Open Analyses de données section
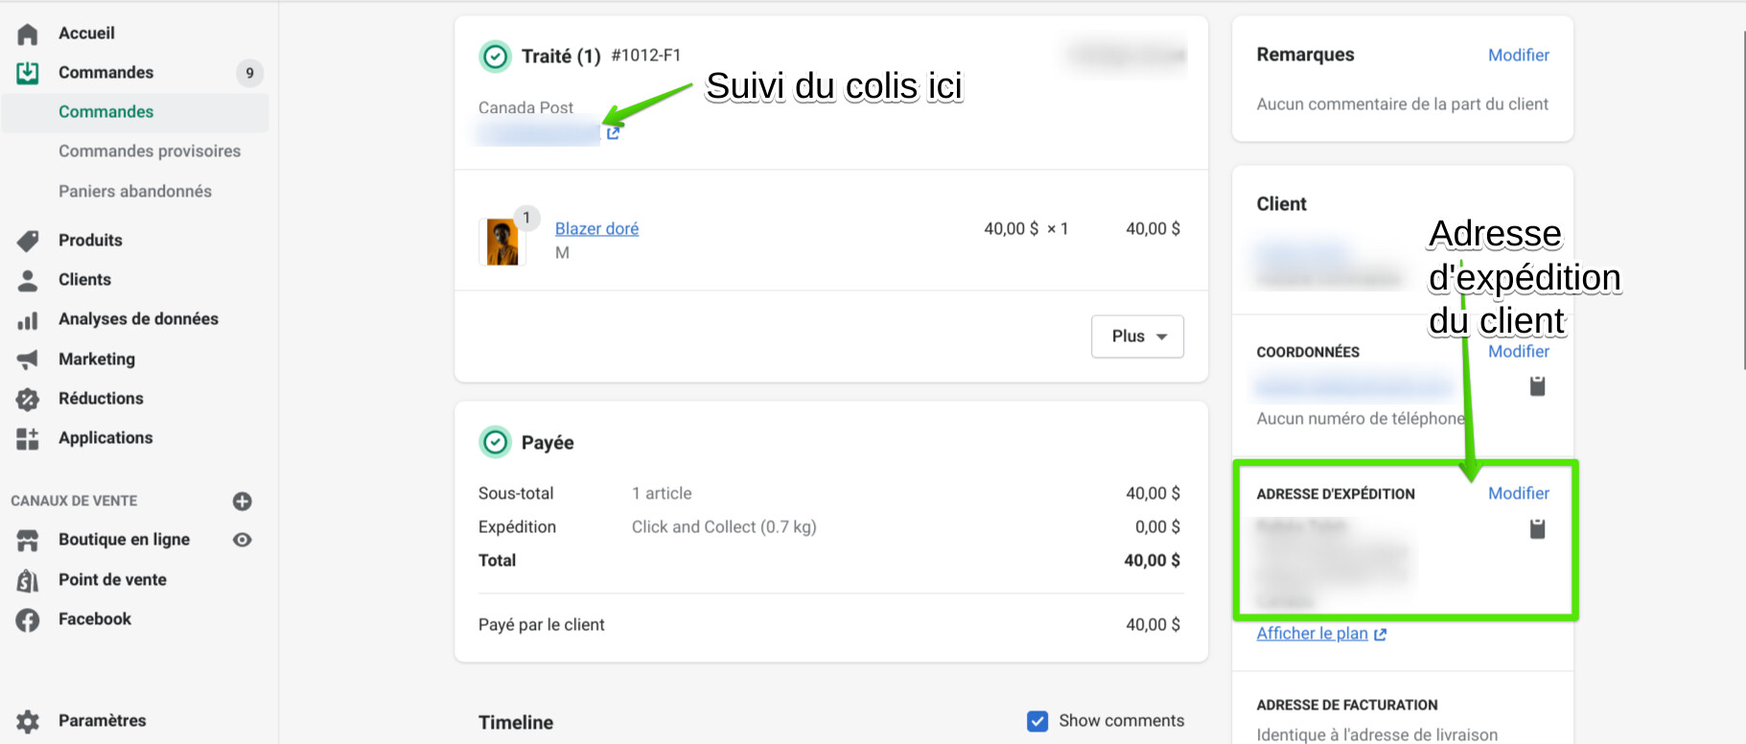The image size is (1746, 744). click(x=138, y=319)
